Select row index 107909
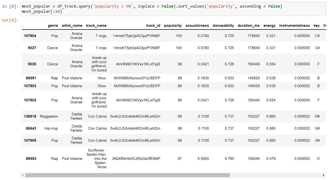The height and width of the screenshot is (180, 330). click(30, 140)
